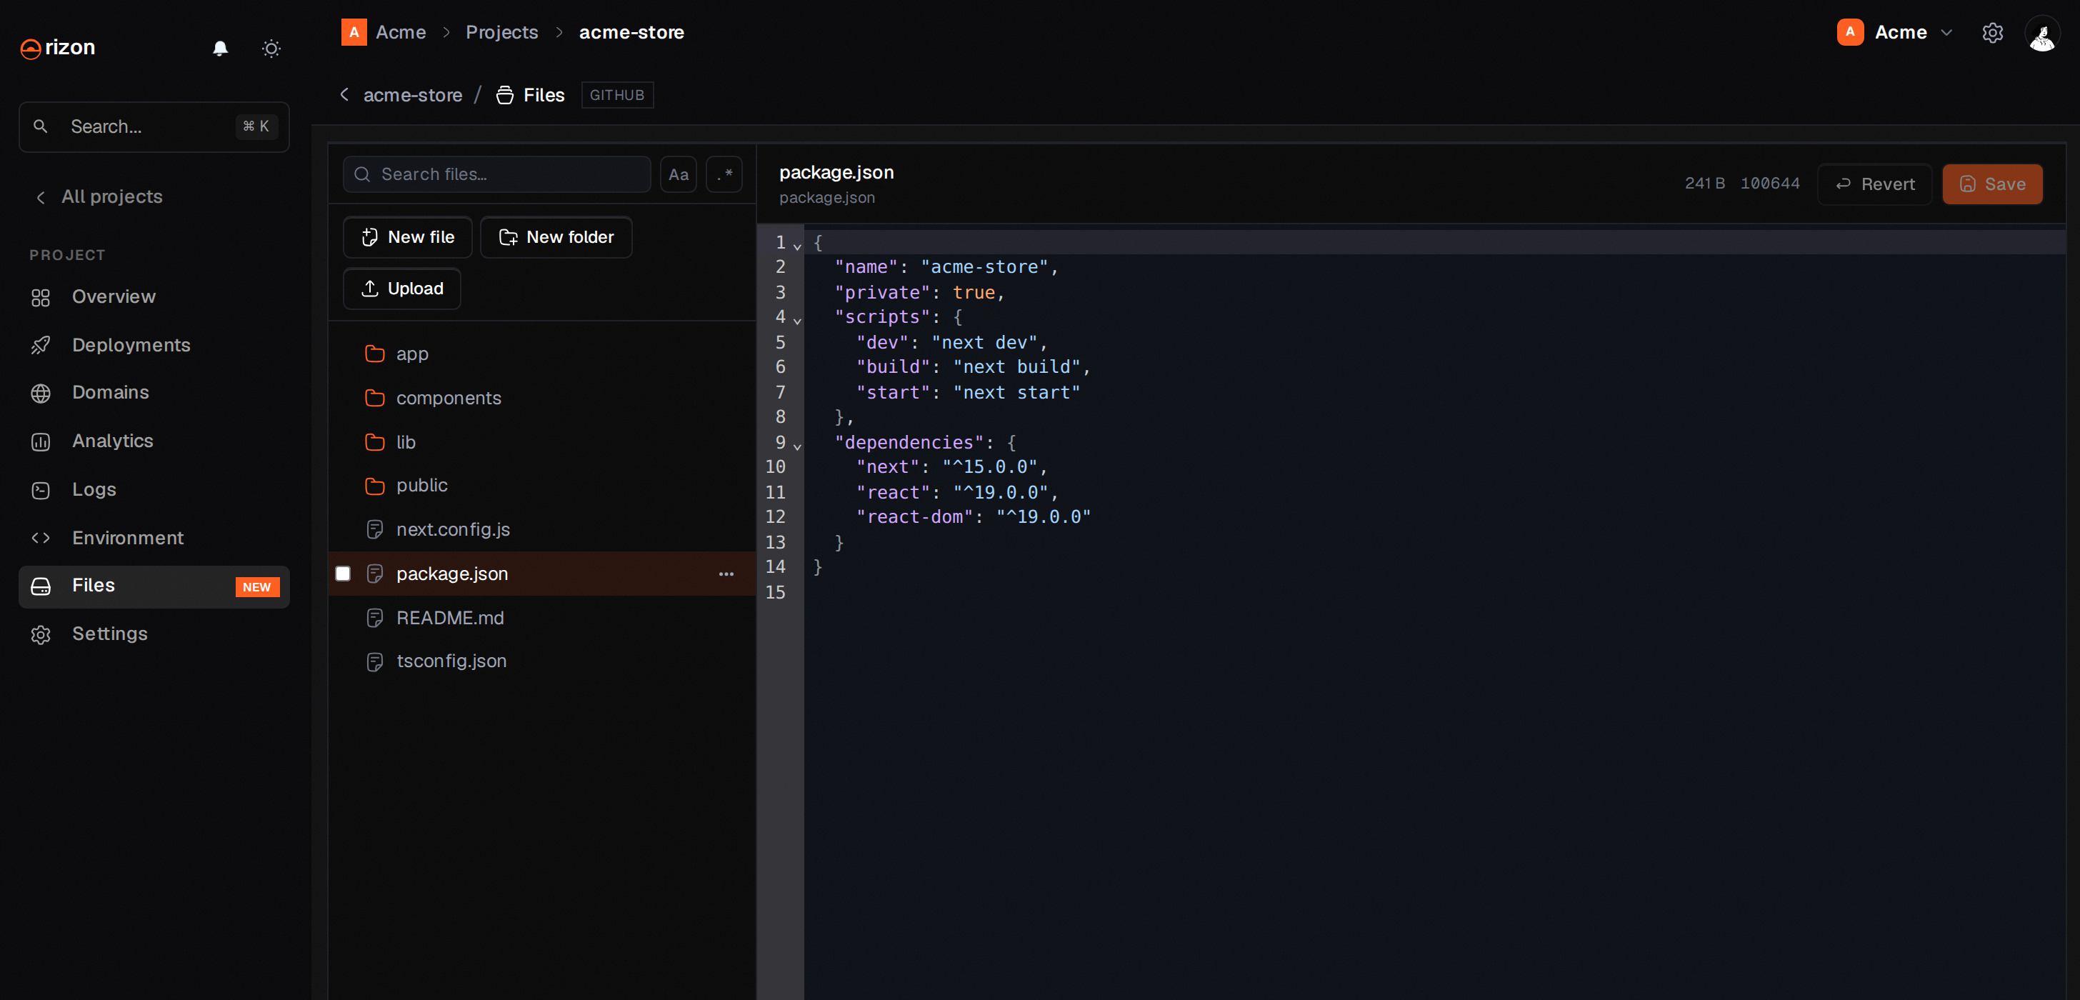
Task: Click Acme breadcrumb link
Action: coord(401,32)
